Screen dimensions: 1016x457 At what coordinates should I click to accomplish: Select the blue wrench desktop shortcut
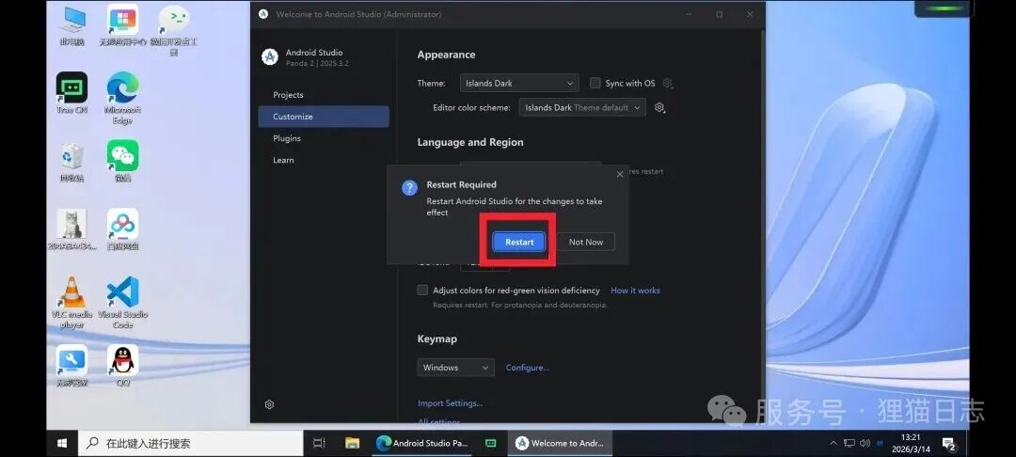[x=71, y=366]
